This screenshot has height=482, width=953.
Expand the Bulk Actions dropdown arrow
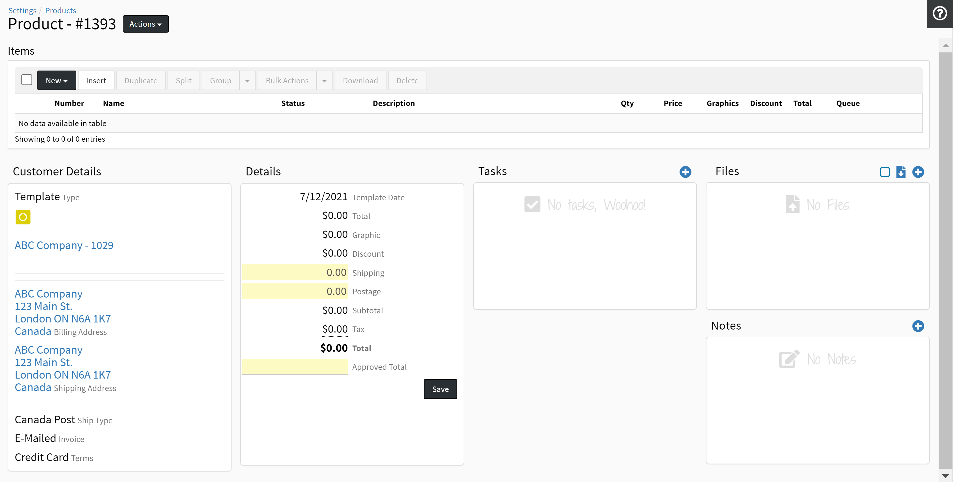[324, 80]
